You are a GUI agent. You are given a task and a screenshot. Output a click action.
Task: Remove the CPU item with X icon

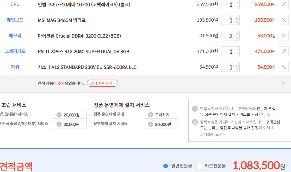(283, 4)
